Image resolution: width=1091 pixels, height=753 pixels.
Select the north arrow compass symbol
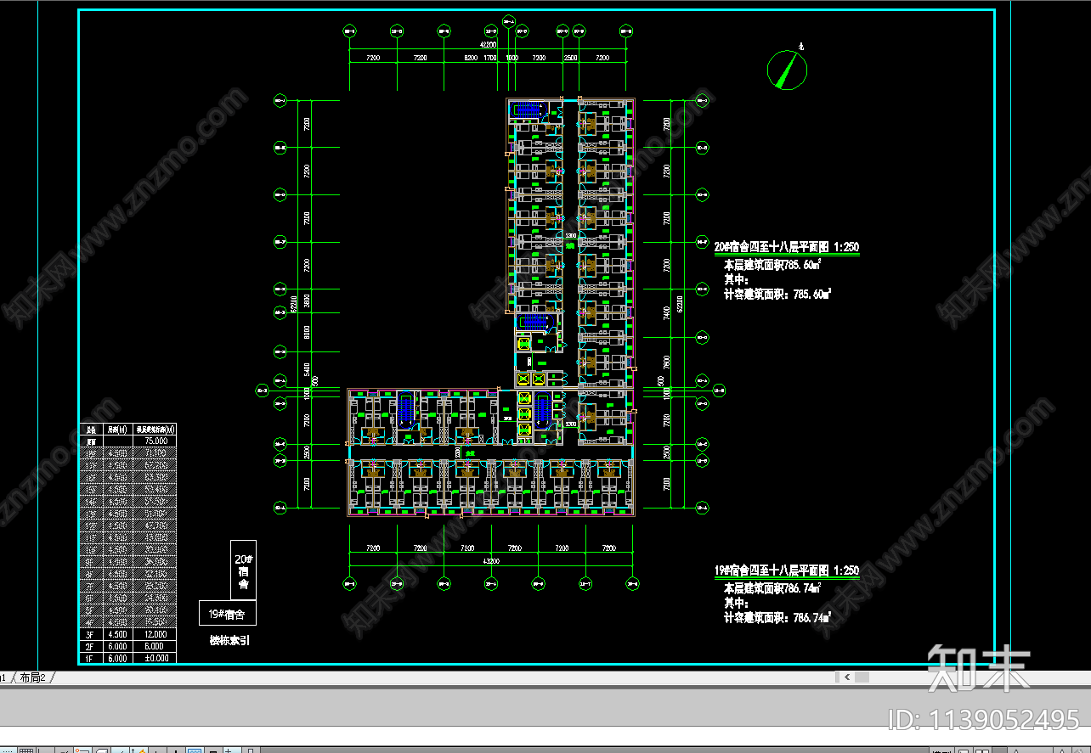click(788, 69)
